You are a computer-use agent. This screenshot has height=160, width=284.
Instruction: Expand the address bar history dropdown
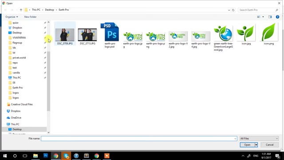click(x=229, y=10)
